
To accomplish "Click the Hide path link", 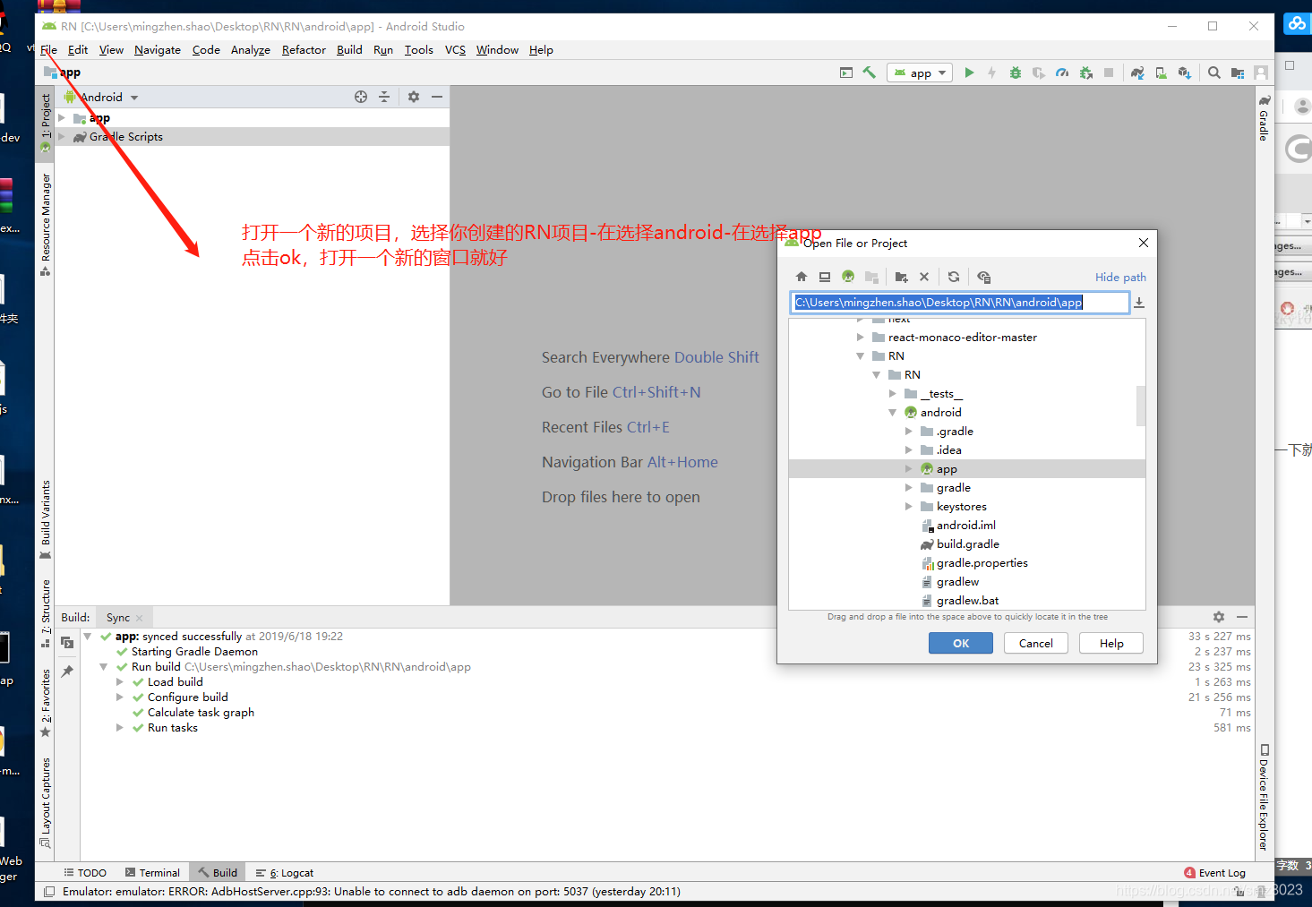I will coord(1120,278).
